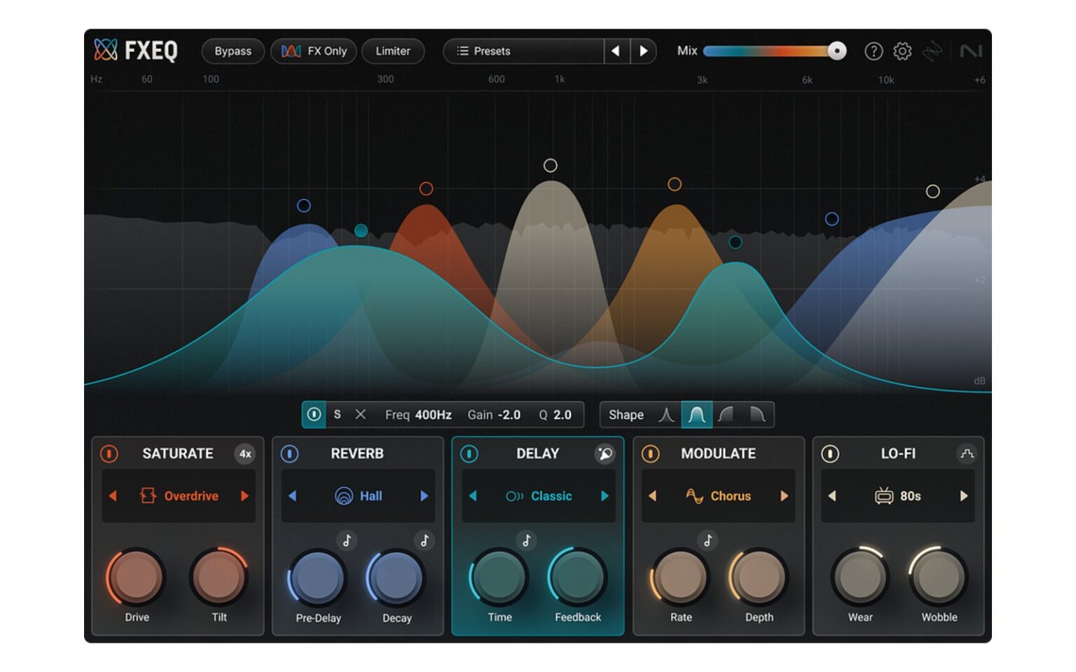This screenshot has width=1076, height=672.
Task: Toggle the Saturate module power button
Action: 109,454
